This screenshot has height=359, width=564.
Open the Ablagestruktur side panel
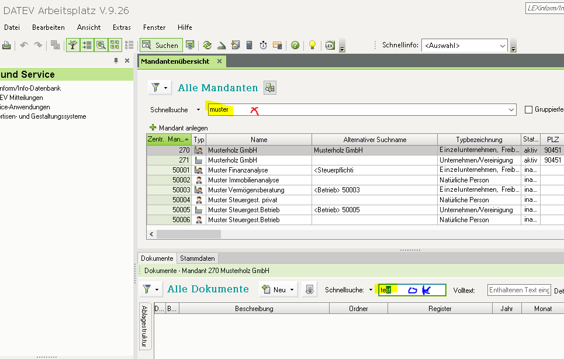tap(144, 326)
